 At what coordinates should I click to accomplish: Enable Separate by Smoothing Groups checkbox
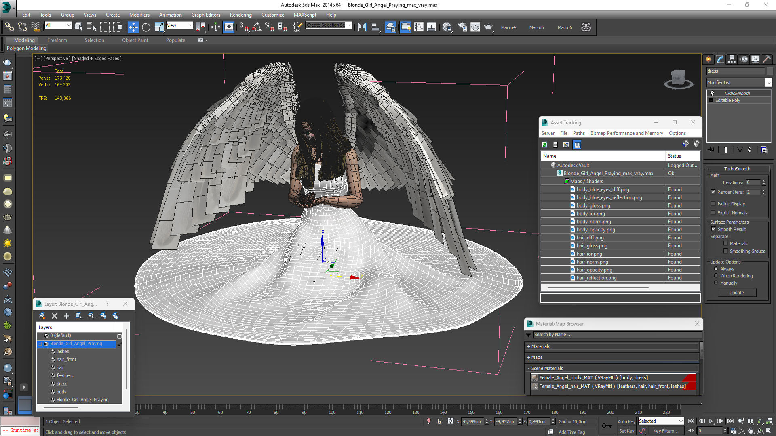click(x=725, y=251)
